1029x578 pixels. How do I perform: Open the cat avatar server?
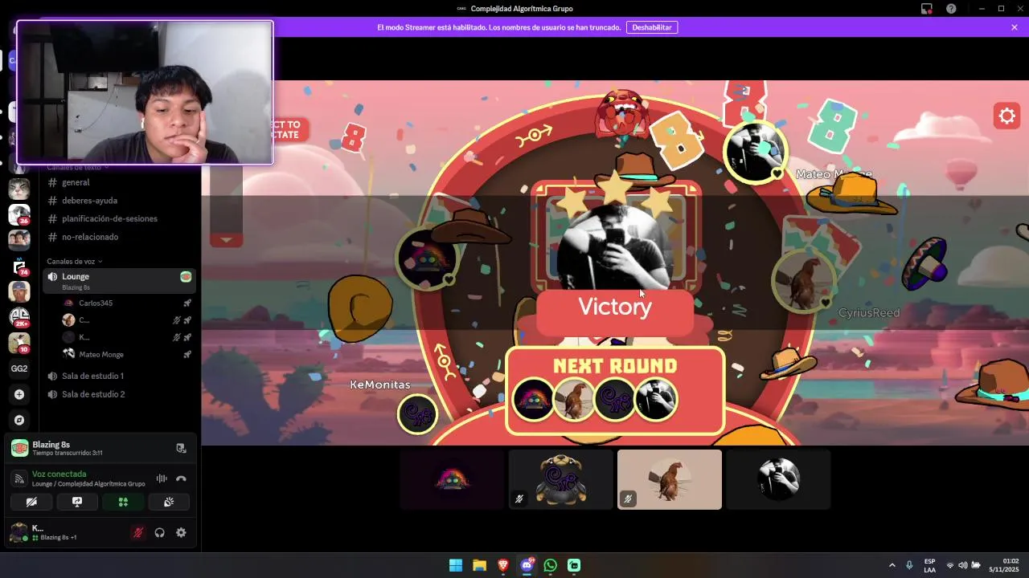pyautogui.click(x=19, y=189)
